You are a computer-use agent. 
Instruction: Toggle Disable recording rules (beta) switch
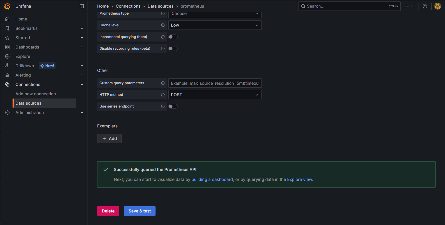tap(173, 49)
